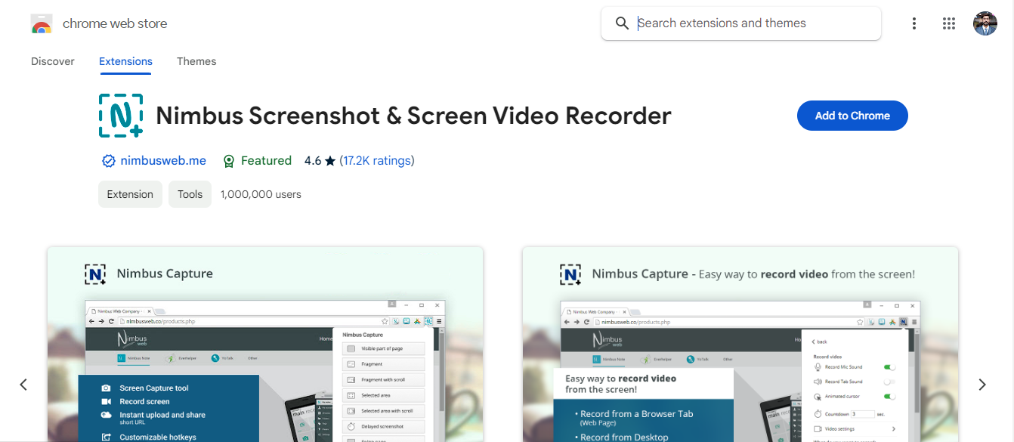
Task: Switch to the Themes tab
Action: pyautogui.click(x=196, y=61)
